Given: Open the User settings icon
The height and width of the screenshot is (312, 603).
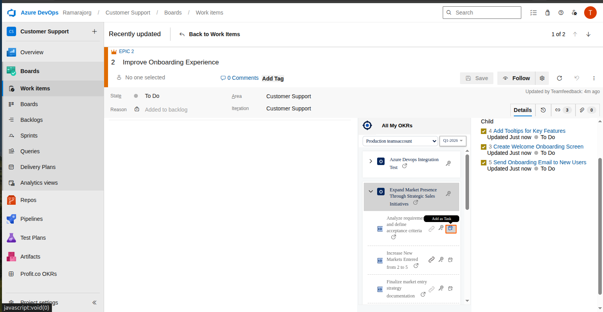Looking at the screenshot, I should click(574, 13).
